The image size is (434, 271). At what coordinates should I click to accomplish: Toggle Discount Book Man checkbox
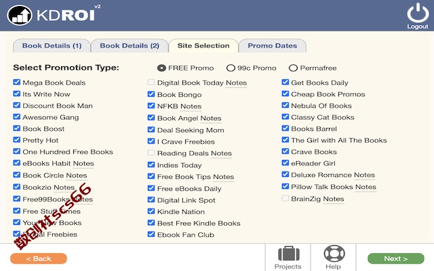point(16,105)
